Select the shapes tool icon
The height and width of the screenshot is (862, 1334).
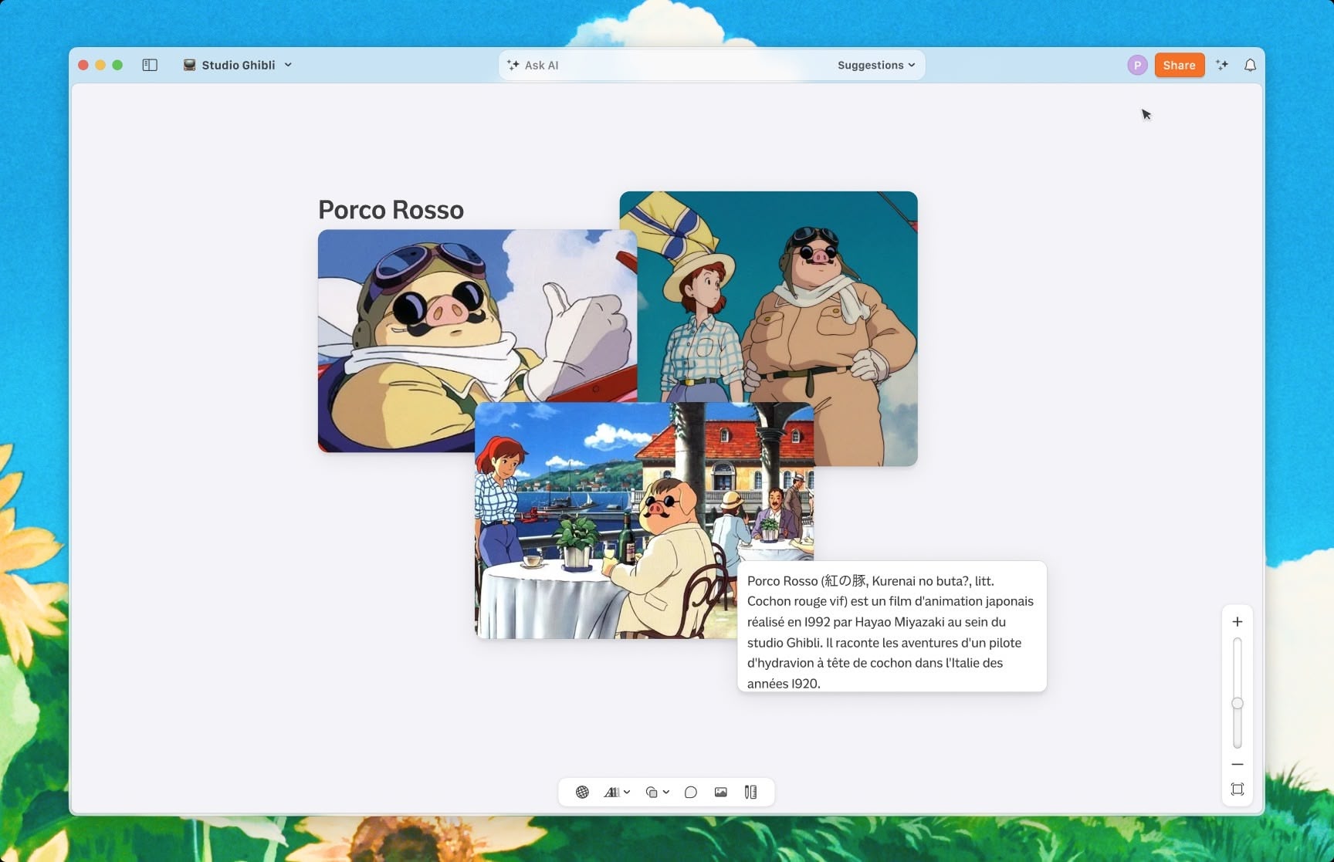pyautogui.click(x=652, y=792)
